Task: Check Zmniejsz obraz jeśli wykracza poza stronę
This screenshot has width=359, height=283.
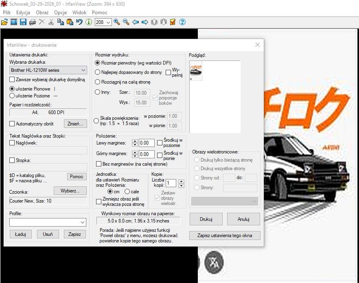Action: point(99,201)
